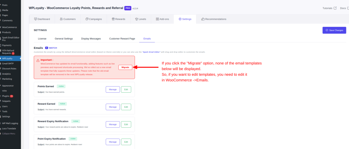Click the Dashboard monitor icon

click(x=35, y=19)
